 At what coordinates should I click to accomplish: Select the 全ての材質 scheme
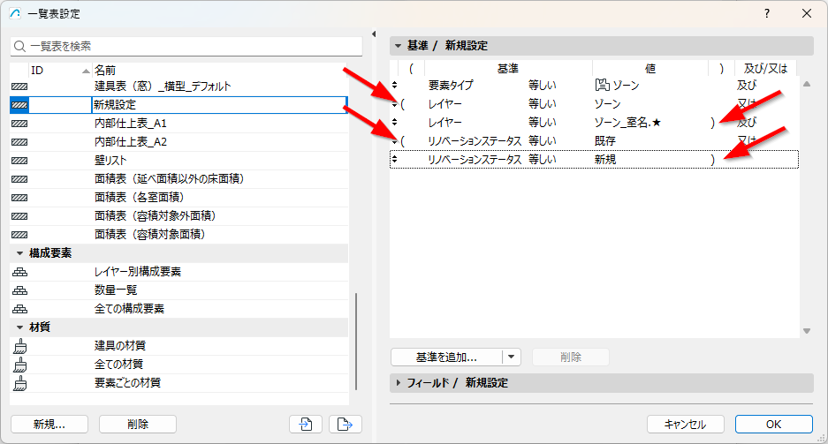click(118, 365)
